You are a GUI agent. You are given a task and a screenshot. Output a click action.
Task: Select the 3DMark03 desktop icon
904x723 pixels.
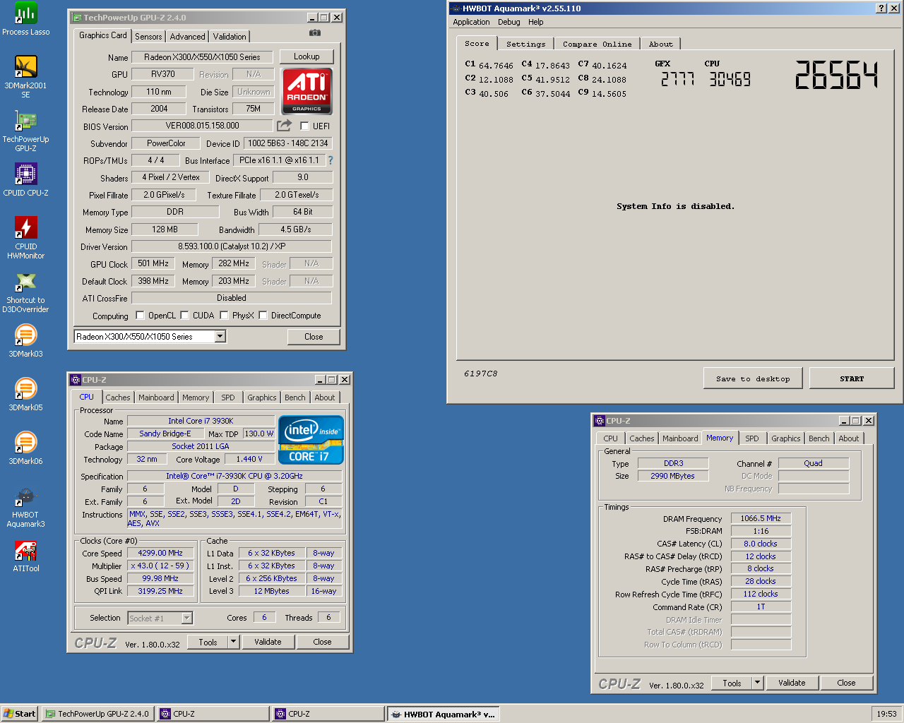pyautogui.click(x=25, y=340)
